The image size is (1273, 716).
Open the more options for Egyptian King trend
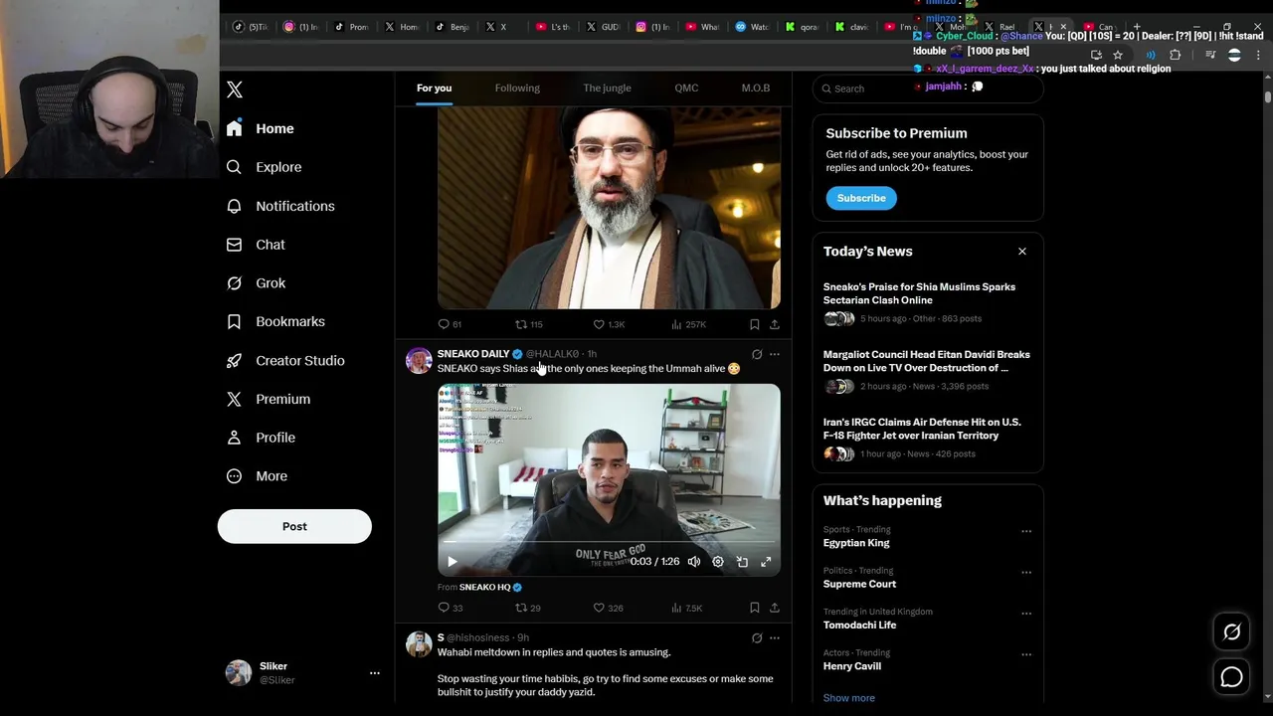coord(1026,531)
